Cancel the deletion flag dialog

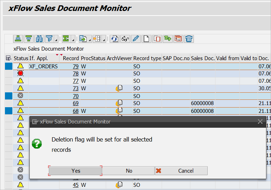point(181,171)
